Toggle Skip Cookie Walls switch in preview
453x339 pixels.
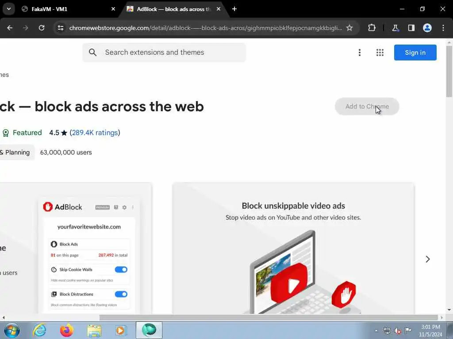(121, 270)
